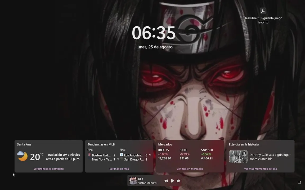
Task: Open 'Ver más en MLB' link
Action: [119, 169]
